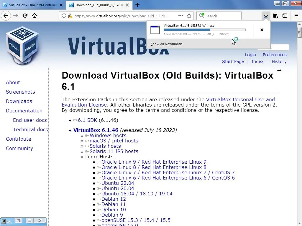Click the minimized window icon in bottom bar
Viewport: 302px width, 226px height.
coord(4,221)
